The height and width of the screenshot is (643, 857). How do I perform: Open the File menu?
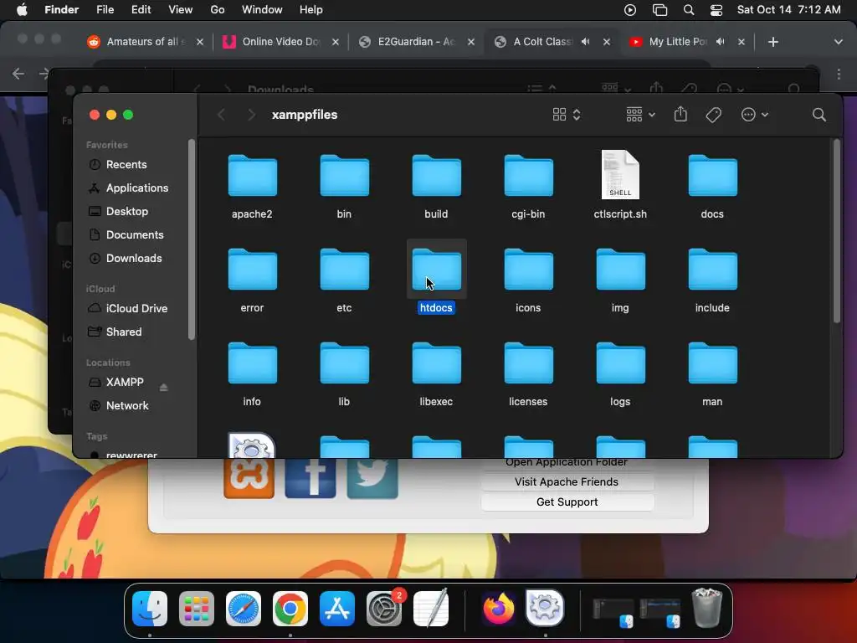tap(105, 10)
